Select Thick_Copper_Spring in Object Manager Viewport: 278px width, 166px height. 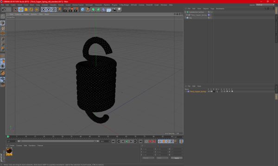click(x=199, y=15)
